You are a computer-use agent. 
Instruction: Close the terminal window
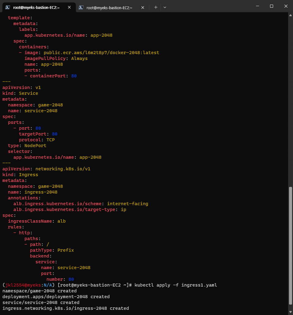[x=286, y=6]
